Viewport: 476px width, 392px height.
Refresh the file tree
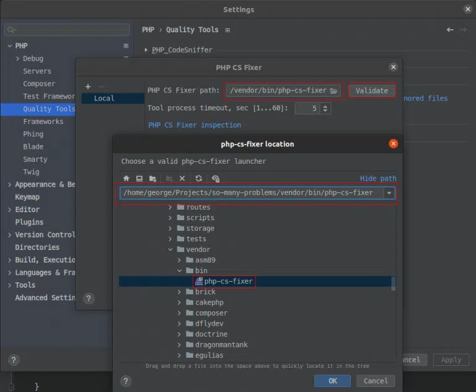coord(199,179)
